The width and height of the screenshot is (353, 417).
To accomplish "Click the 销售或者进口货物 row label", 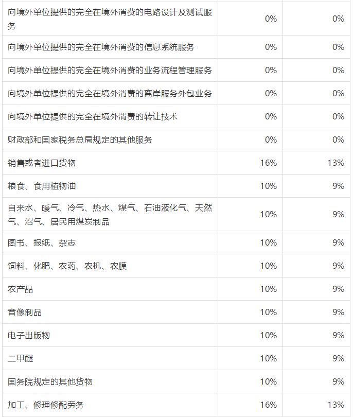I will coord(42,163).
